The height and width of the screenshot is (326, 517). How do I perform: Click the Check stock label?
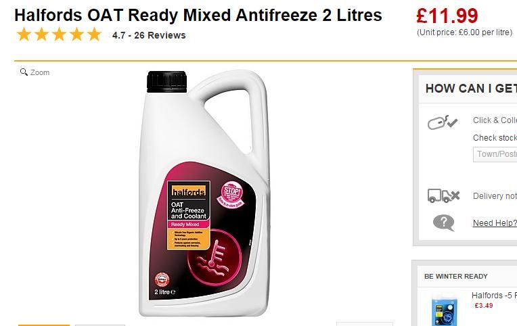495,138
